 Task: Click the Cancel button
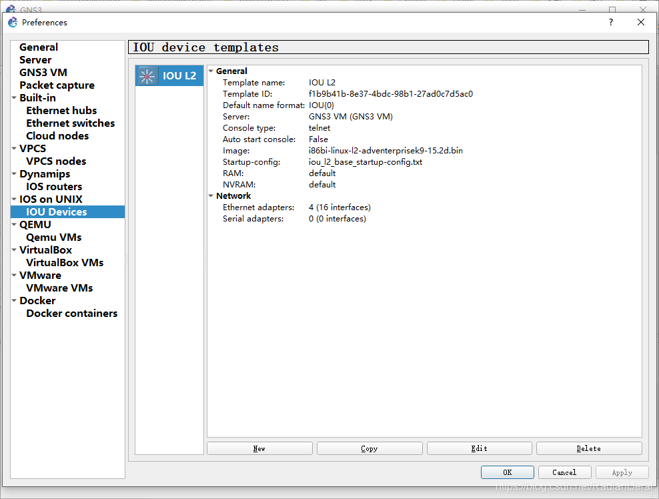[x=564, y=472]
